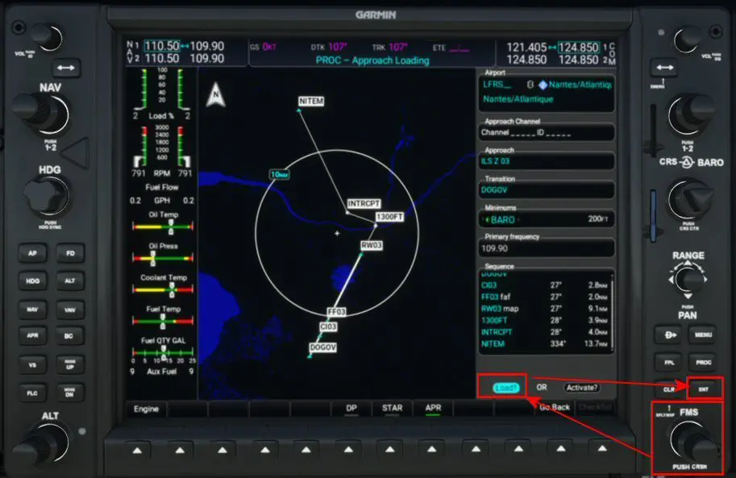The height and width of the screenshot is (478, 736).
Task: Click the Activate? option
Action: pyautogui.click(x=581, y=388)
